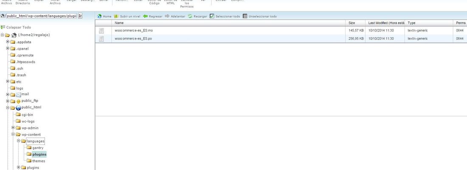Viewport: 467px width, 170px height.
Task: Click the folder icon of .htpasswds
Action: click(13, 61)
